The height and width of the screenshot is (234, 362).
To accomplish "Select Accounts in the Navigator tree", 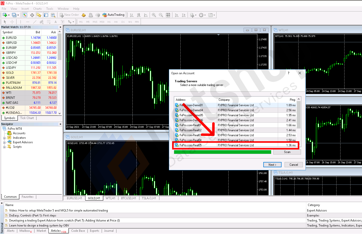I will click(x=19, y=133).
